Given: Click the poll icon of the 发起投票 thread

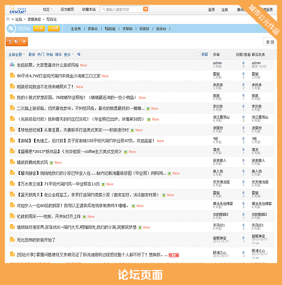Looking at the screenshot, I should 12,64.
